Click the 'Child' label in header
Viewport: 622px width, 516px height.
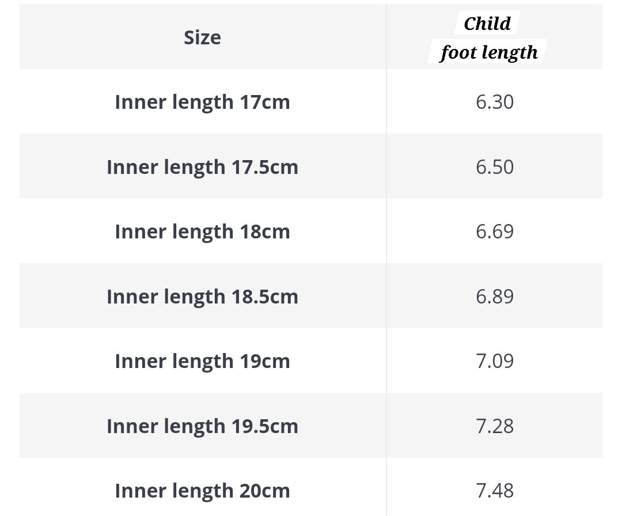click(x=487, y=24)
